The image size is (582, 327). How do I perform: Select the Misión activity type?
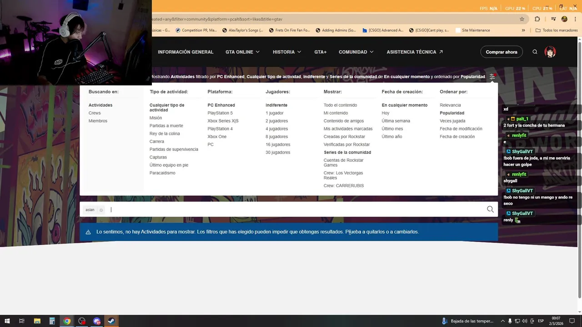(156, 118)
